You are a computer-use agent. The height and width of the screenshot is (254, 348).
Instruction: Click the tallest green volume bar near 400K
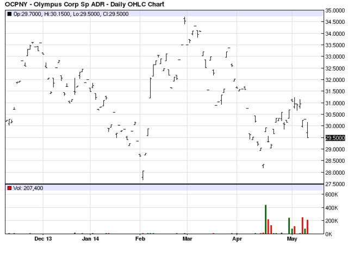tap(266, 219)
